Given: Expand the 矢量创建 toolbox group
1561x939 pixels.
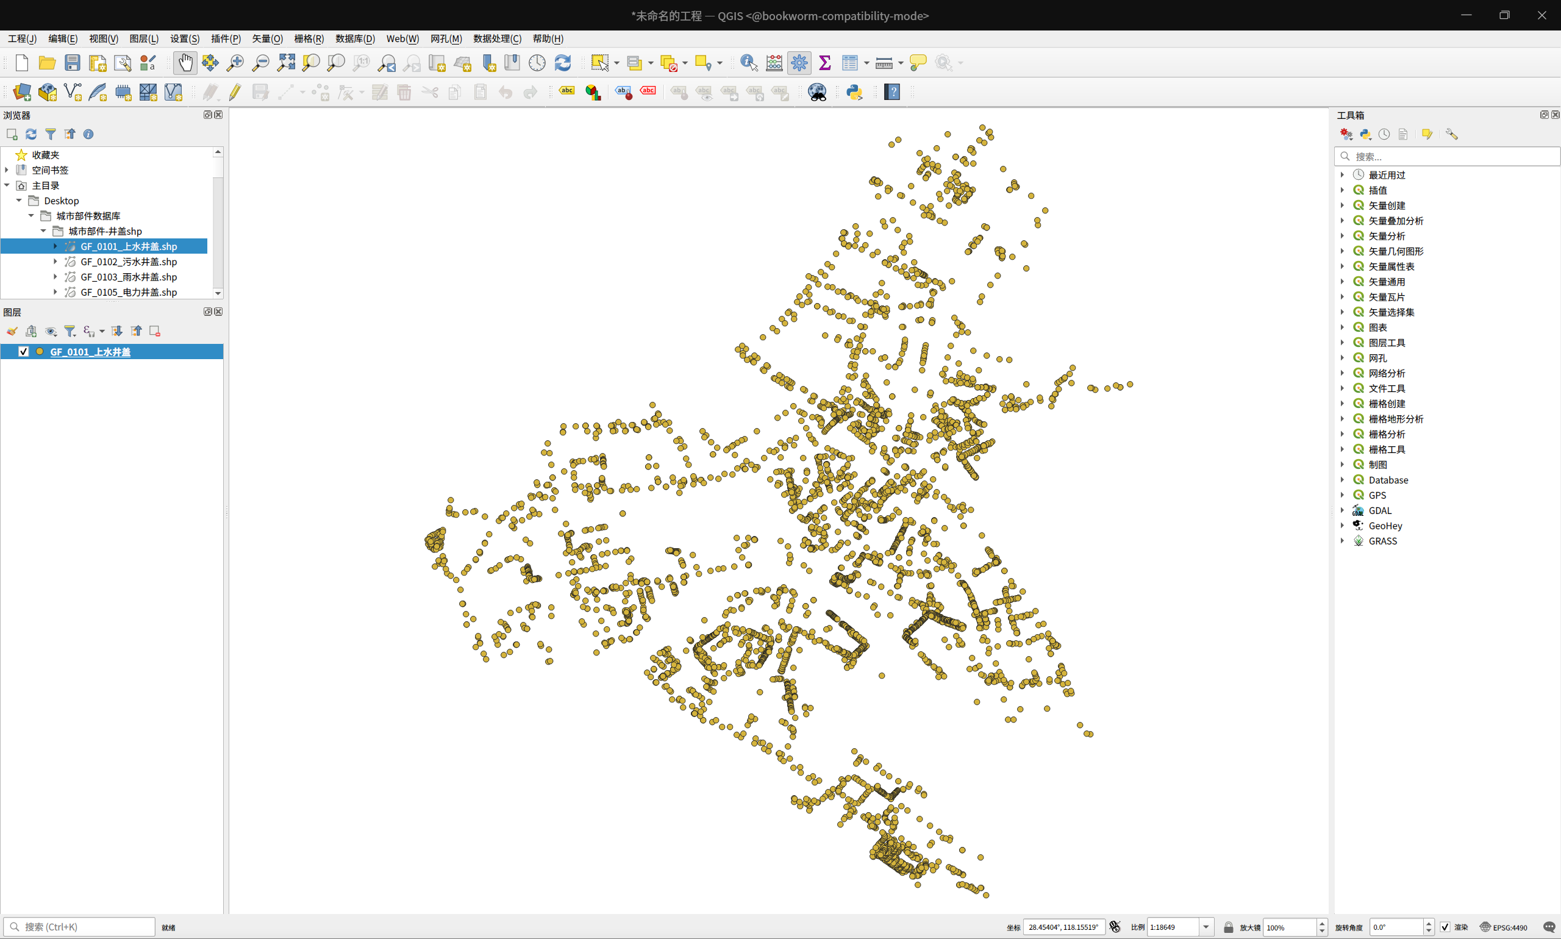Looking at the screenshot, I should pyautogui.click(x=1342, y=205).
